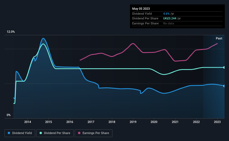229x141 pixels.
Task: Click the pink dot in the Earnings Per Share legend
Action: point(79,133)
